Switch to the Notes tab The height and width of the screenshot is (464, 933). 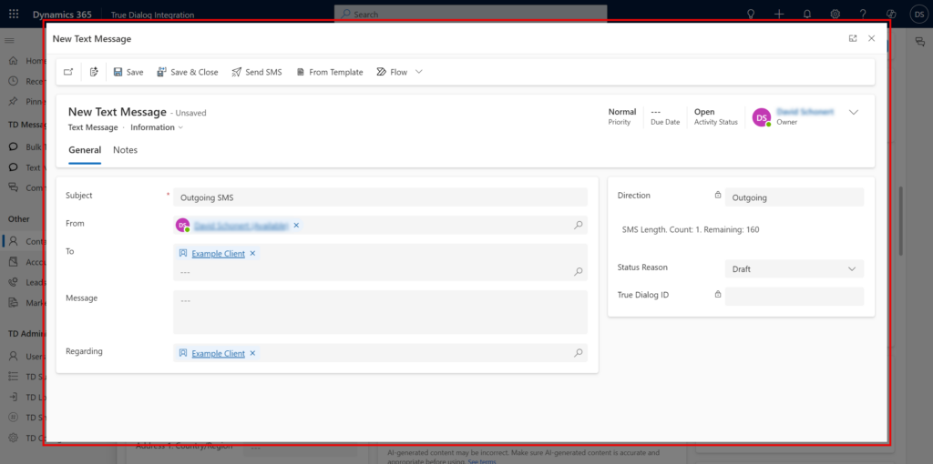[x=125, y=150]
